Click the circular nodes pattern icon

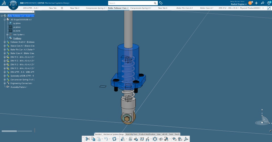tap(155, 139)
